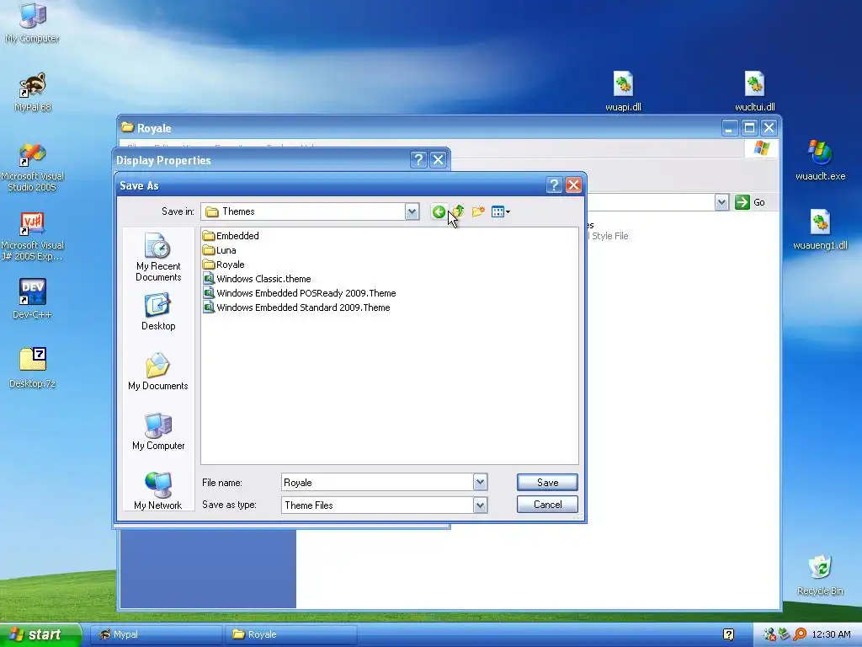Select the Windows Classic.theme file
This screenshot has height=647, width=862.
coord(258,278)
